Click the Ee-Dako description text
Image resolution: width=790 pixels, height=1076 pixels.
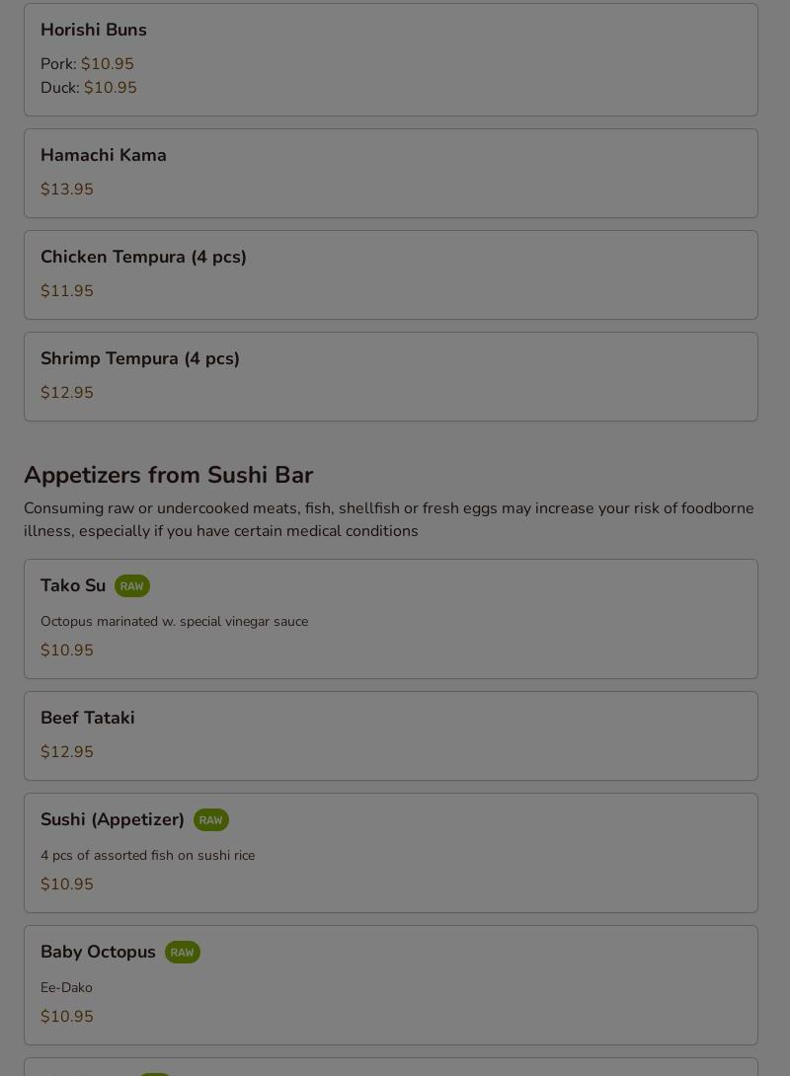66,988
